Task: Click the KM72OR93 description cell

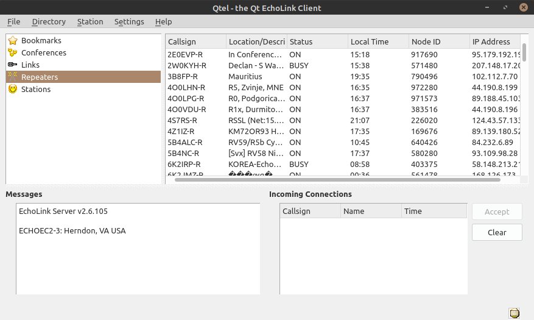Action: click(256, 131)
